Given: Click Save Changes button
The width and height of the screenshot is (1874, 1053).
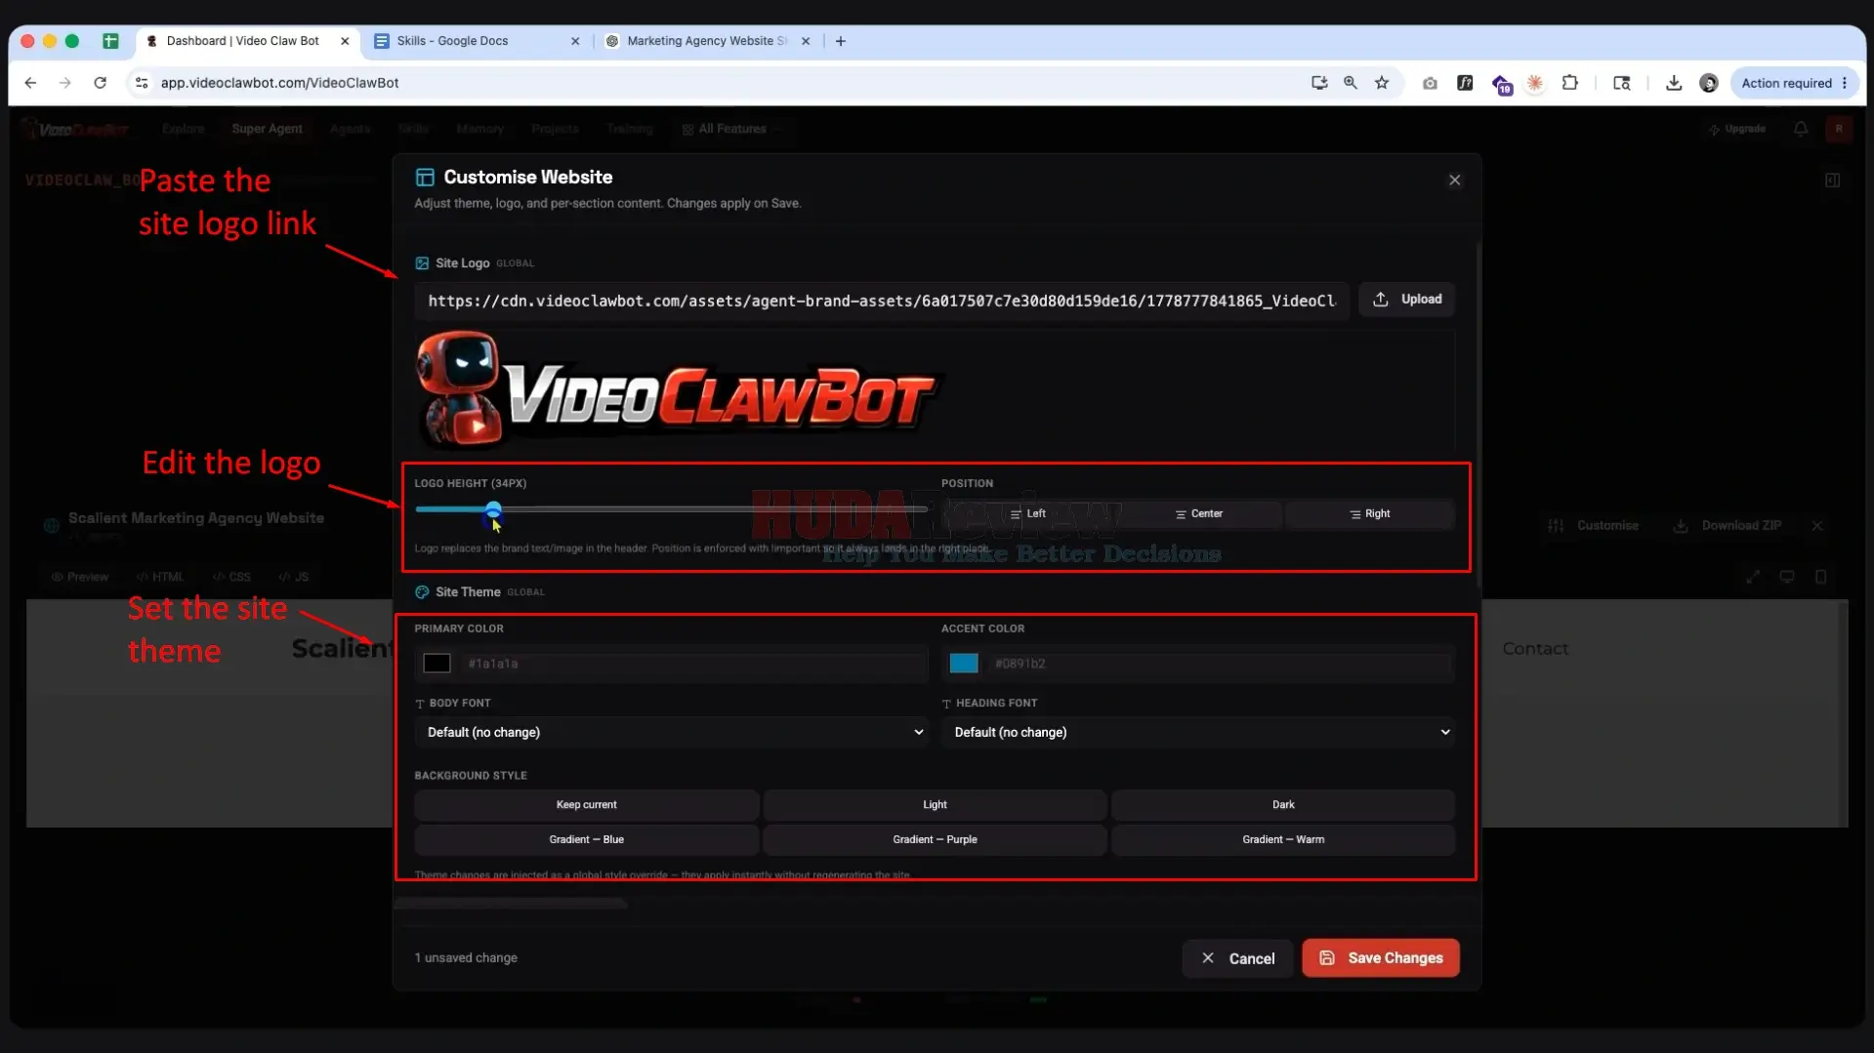Looking at the screenshot, I should coord(1380,958).
